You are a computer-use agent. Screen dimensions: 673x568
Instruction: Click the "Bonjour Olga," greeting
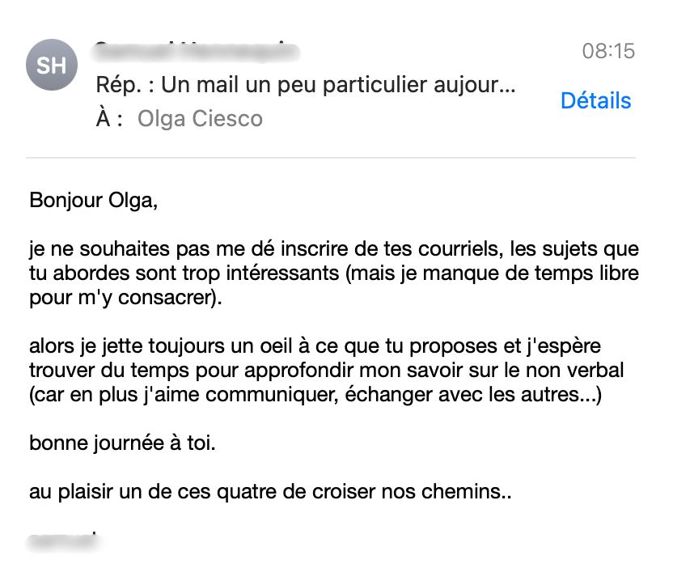[93, 200]
